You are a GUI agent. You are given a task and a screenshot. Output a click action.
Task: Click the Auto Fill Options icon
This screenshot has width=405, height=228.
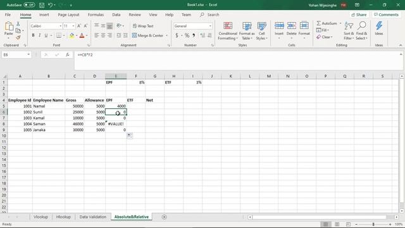tap(130, 136)
